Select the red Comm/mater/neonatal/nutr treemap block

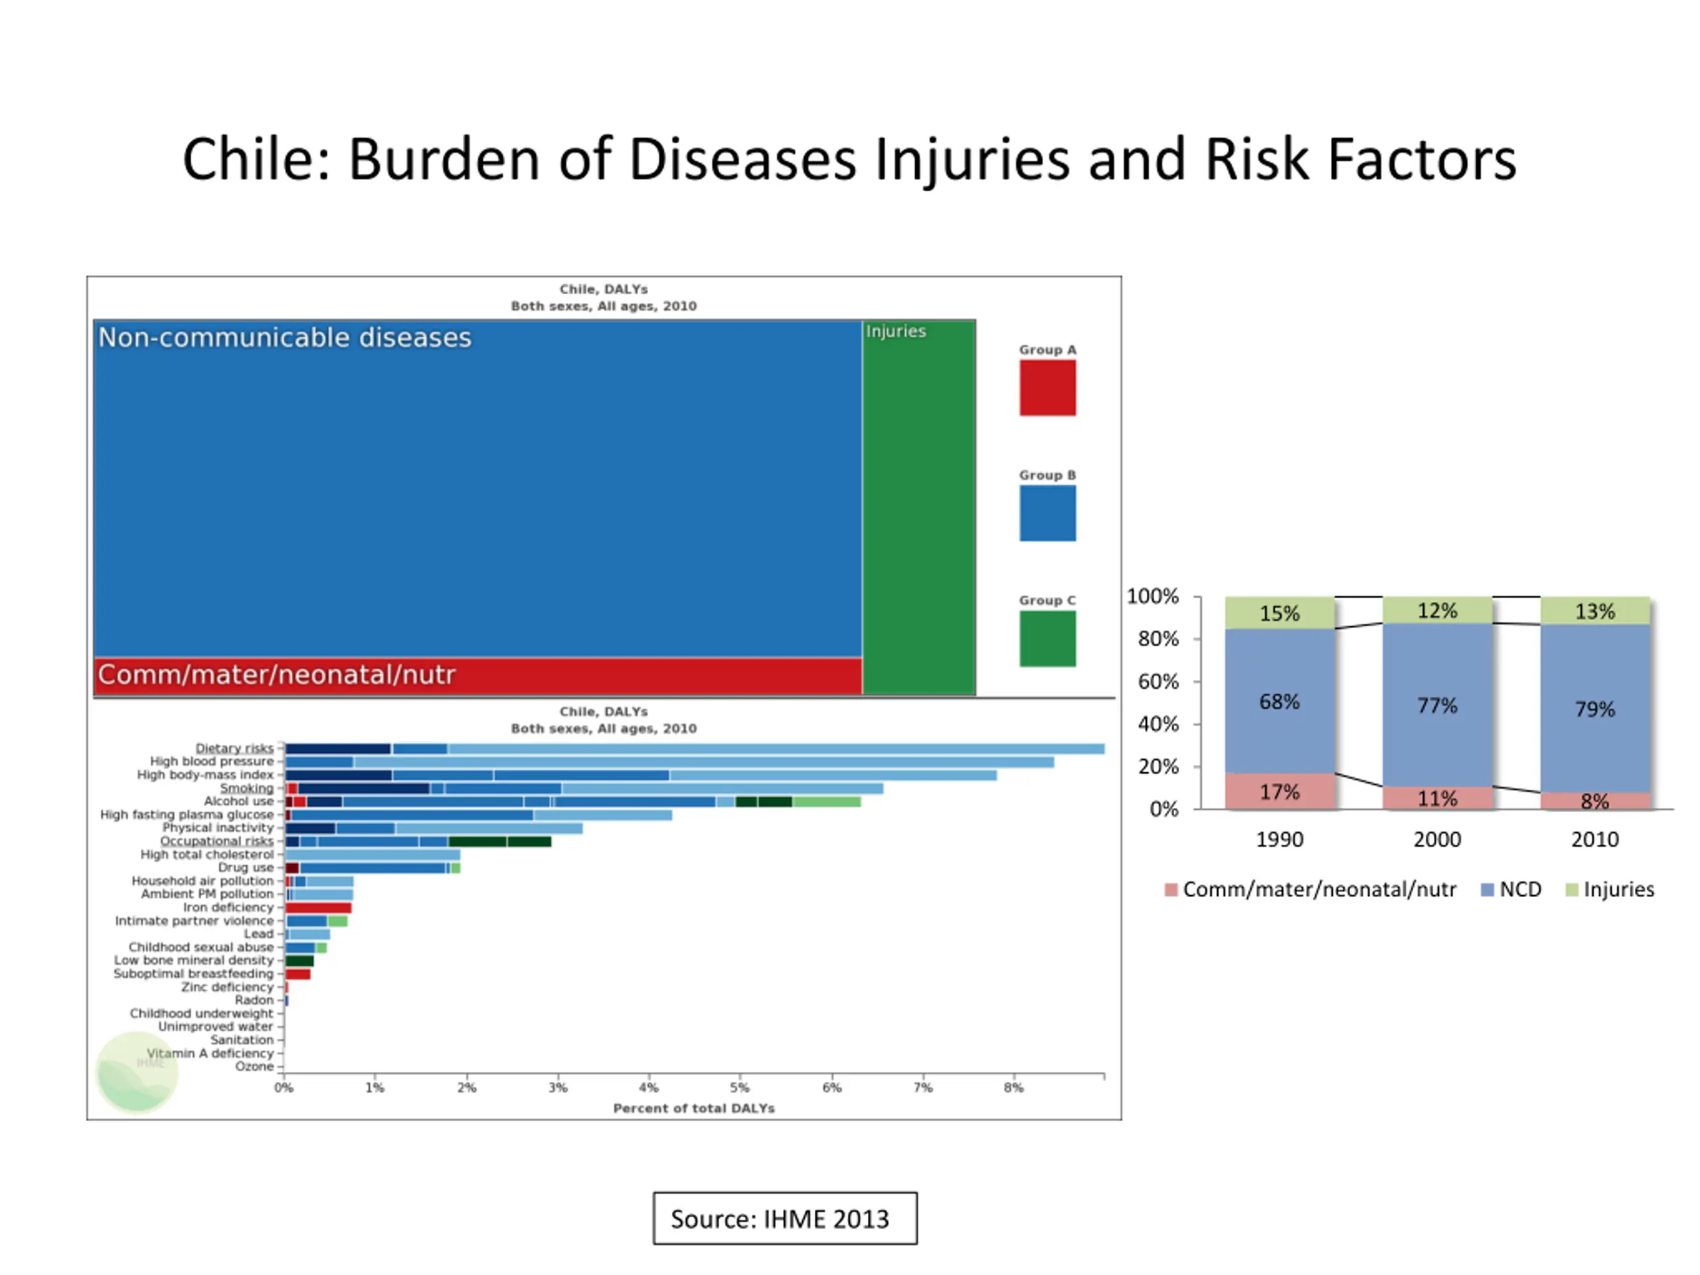pyautogui.click(x=477, y=676)
